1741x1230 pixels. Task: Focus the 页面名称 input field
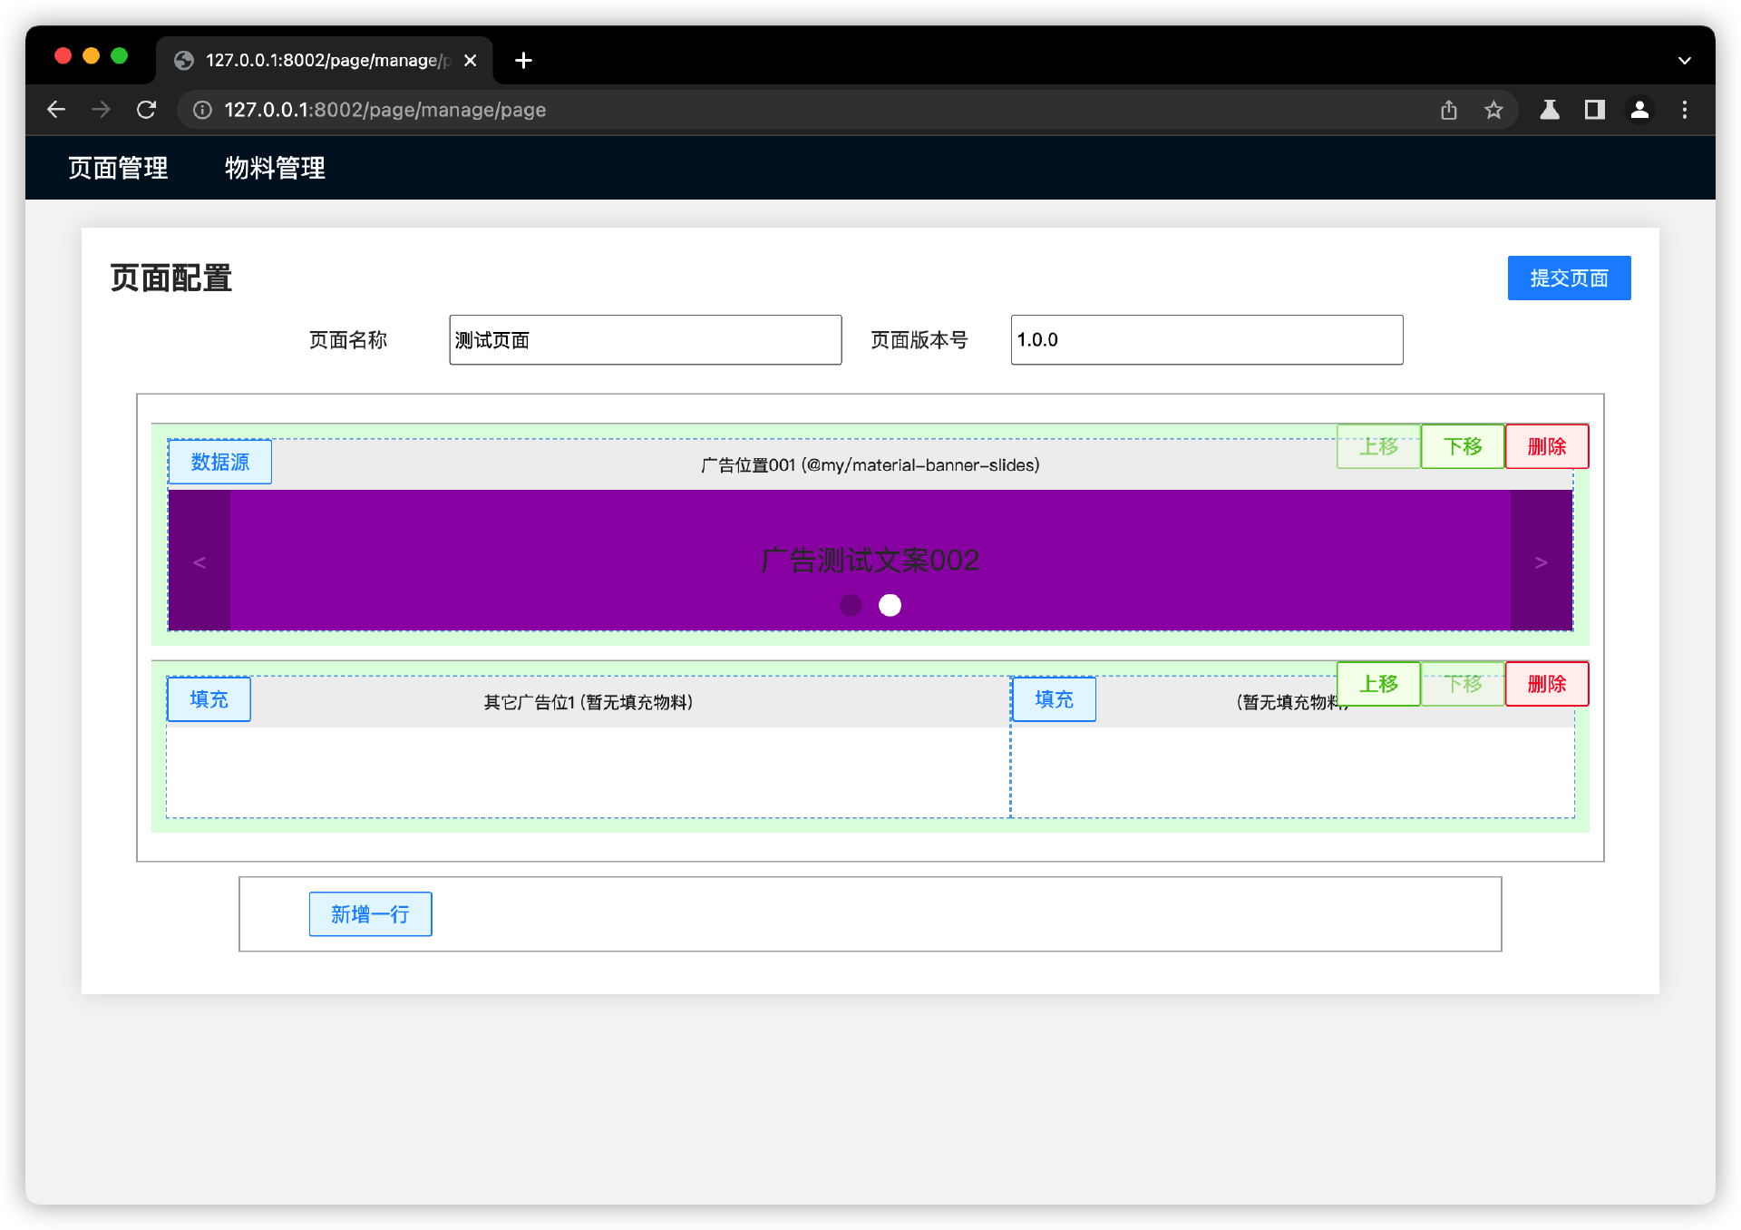[x=645, y=340]
